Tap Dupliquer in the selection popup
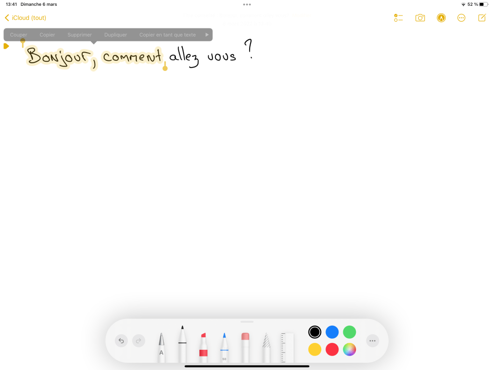The image size is (494, 370). click(115, 35)
